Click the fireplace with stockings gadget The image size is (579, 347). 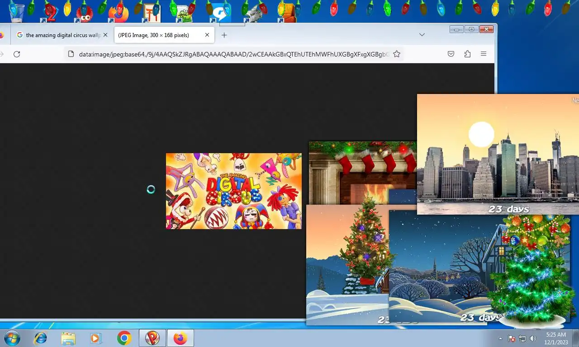[363, 173]
